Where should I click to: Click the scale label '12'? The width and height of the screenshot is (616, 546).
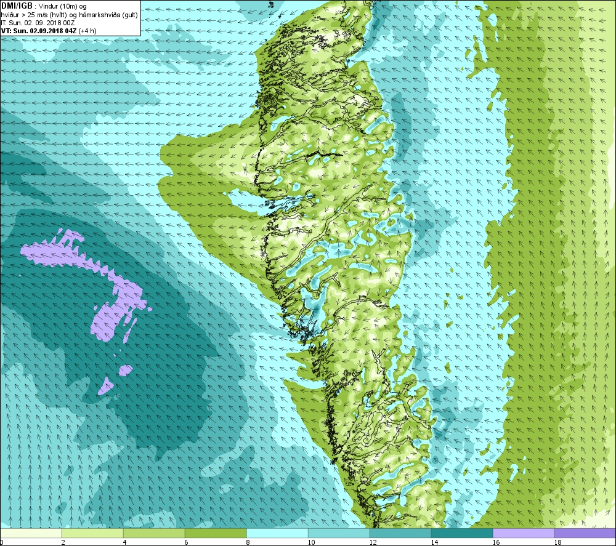click(x=373, y=542)
